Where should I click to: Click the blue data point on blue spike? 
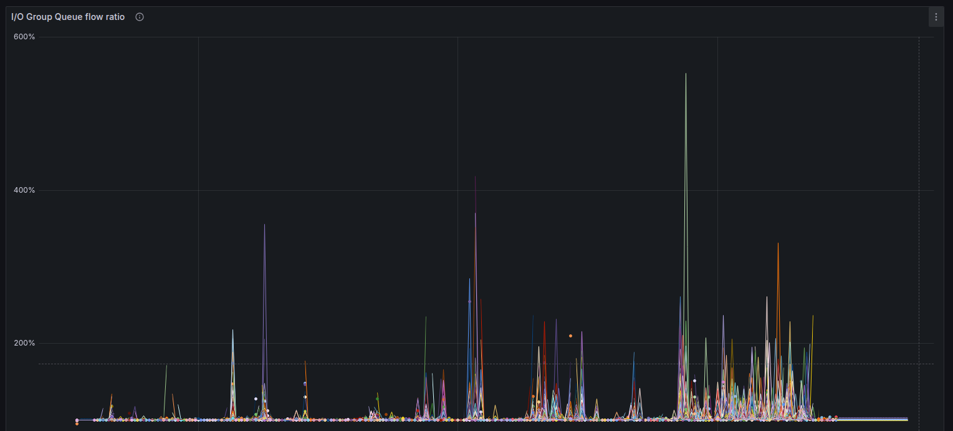click(x=469, y=301)
